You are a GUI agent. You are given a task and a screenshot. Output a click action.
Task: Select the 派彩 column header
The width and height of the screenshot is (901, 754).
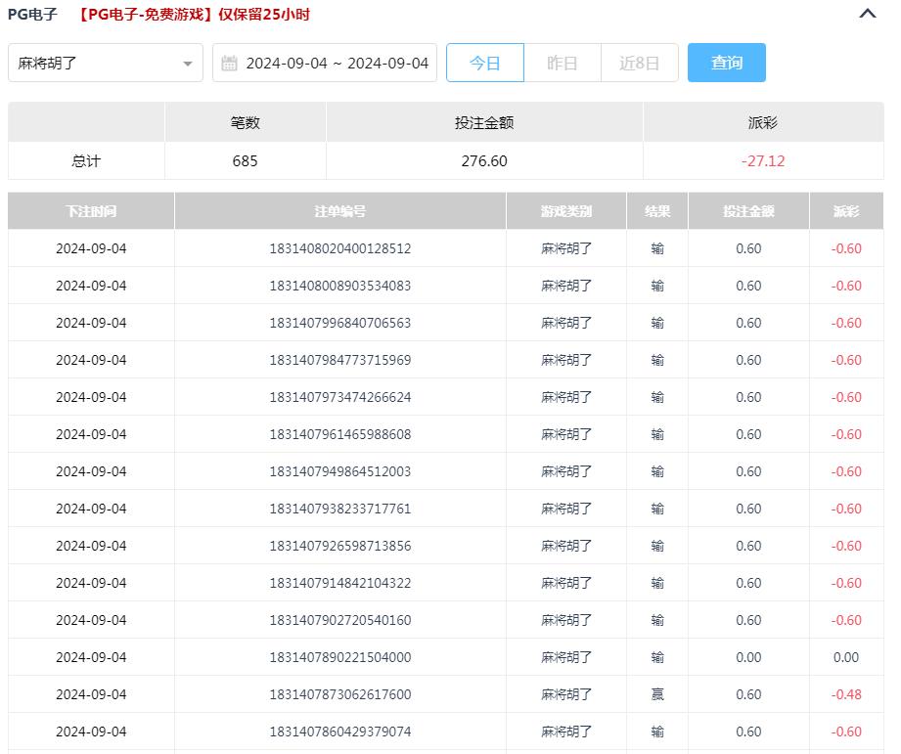[x=847, y=210]
